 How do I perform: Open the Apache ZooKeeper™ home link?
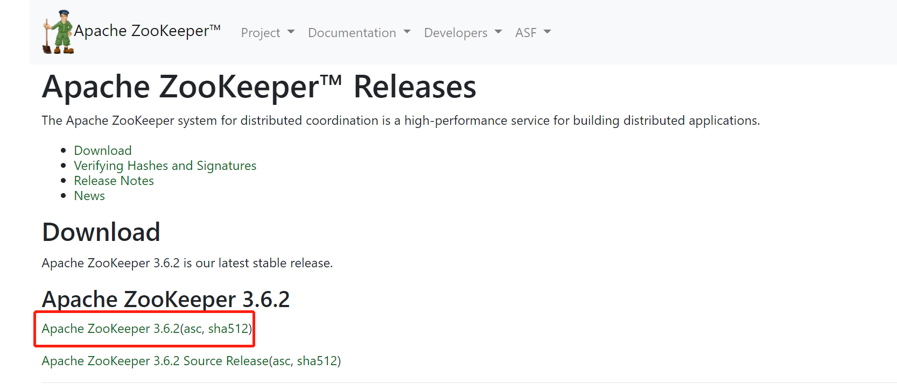click(x=147, y=31)
